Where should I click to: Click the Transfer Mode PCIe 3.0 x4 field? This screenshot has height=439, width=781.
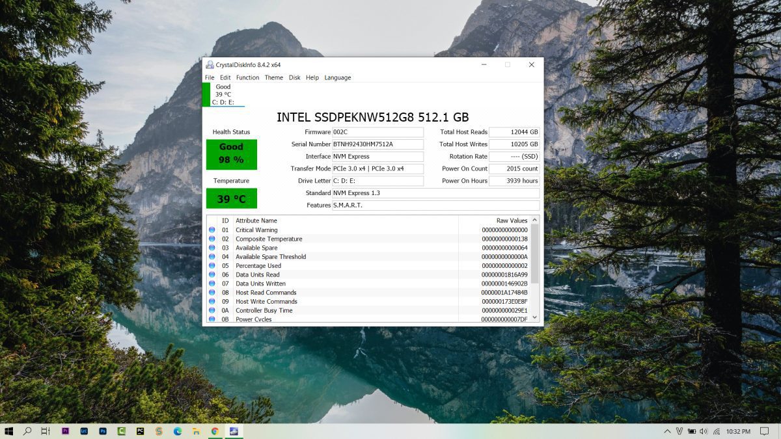point(377,168)
